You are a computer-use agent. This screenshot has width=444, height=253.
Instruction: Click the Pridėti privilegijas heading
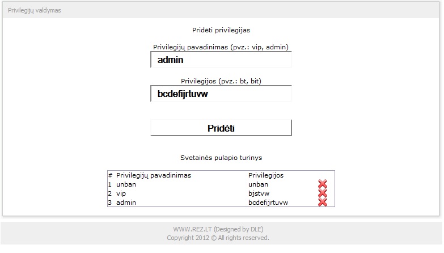tap(221, 30)
